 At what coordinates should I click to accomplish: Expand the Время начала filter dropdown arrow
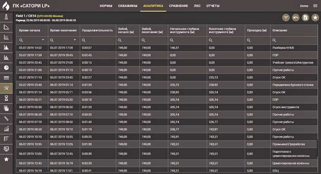click(x=43, y=40)
